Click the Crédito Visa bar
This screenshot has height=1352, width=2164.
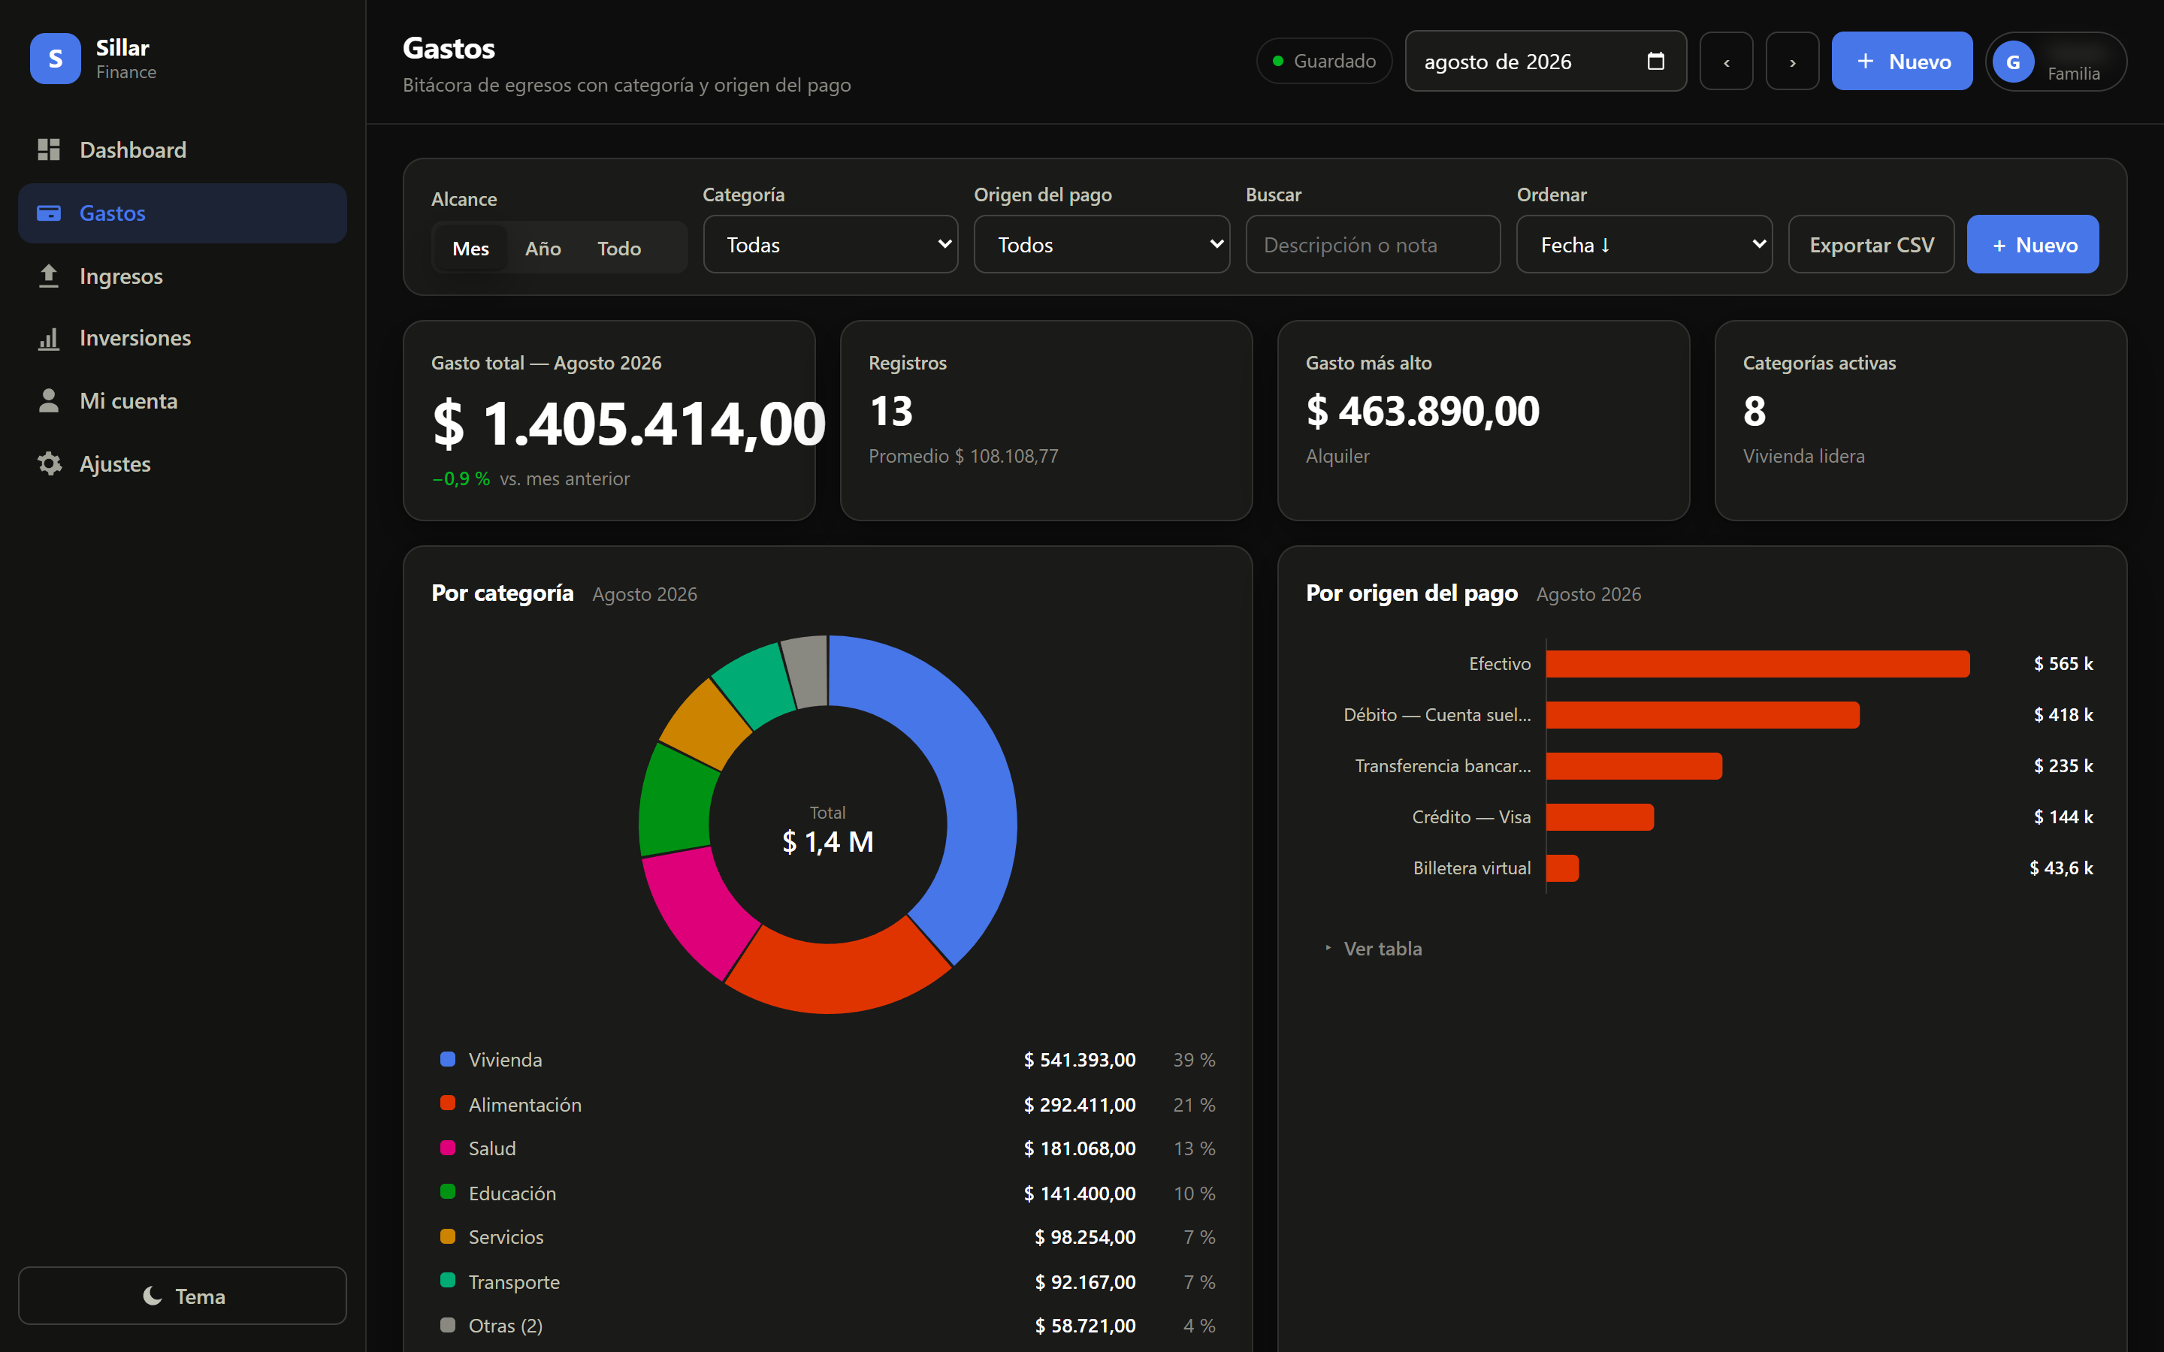1600,816
